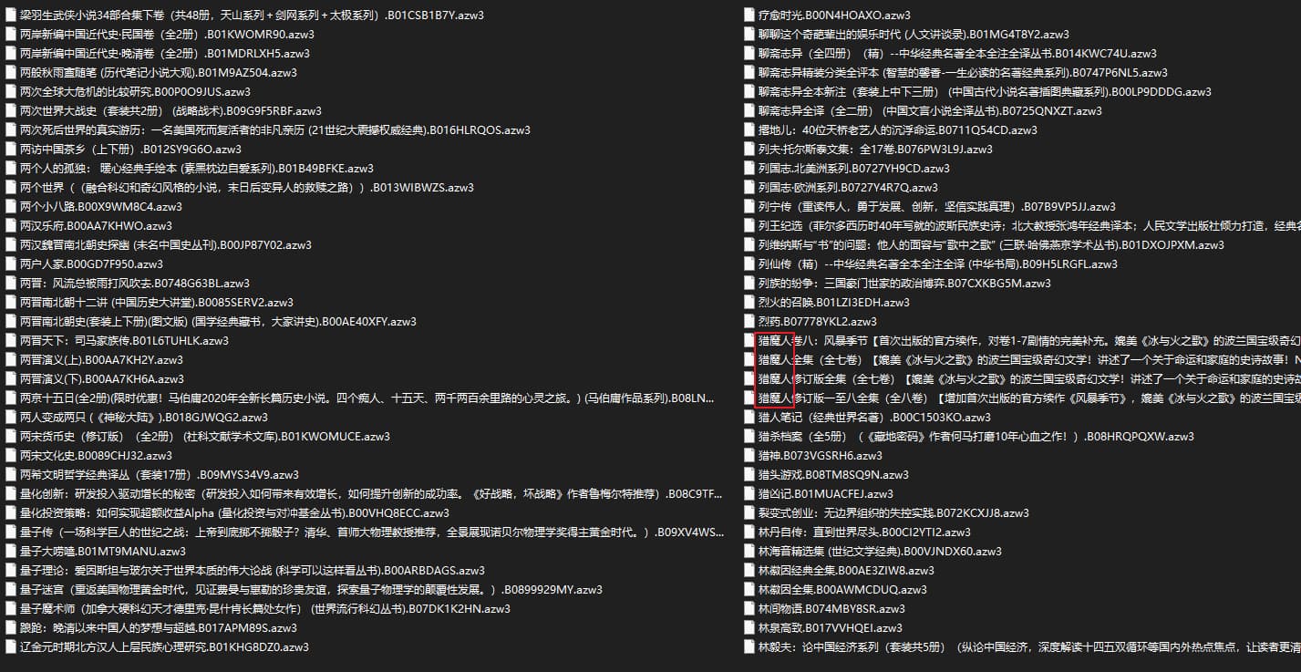Select the 两次世界大战史 file name
The image size is (1301, 672).
[170, 111]
